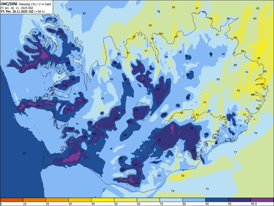274x206 pixels.
Task: Click the 77 value in the southeast ocean
Action: [235, 152]
